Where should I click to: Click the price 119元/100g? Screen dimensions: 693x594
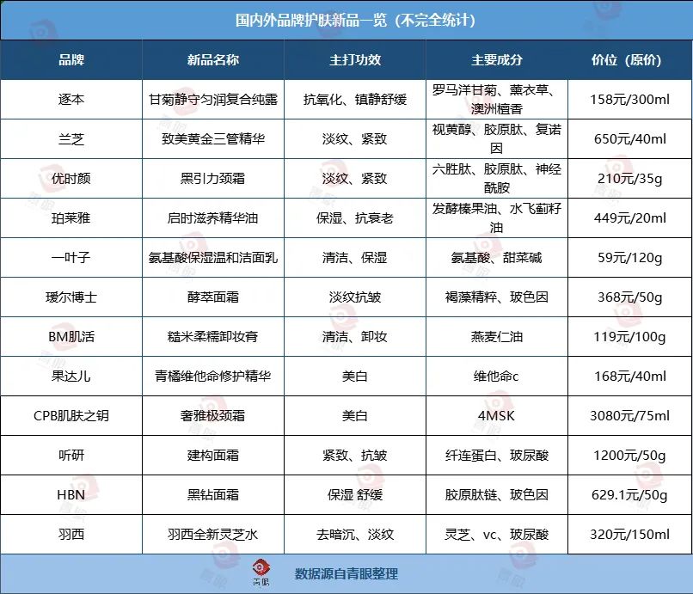(629, 337)
